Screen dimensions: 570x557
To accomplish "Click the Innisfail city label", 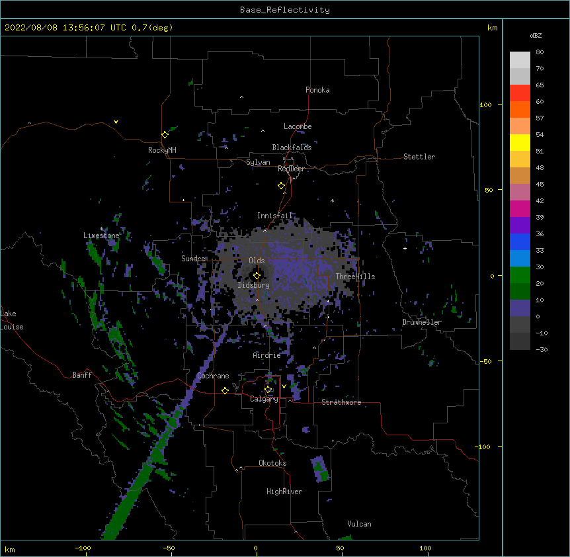I will coord(275,216).
